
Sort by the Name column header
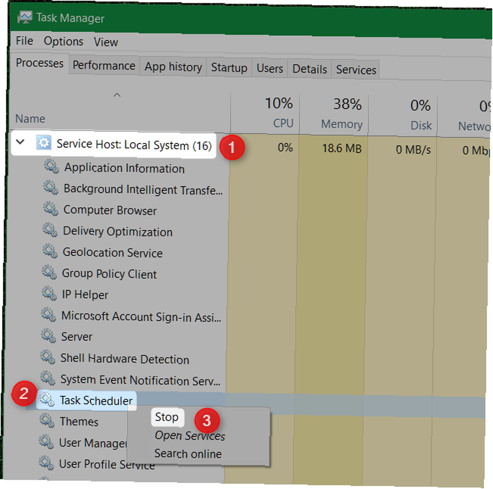click(30, 119)
